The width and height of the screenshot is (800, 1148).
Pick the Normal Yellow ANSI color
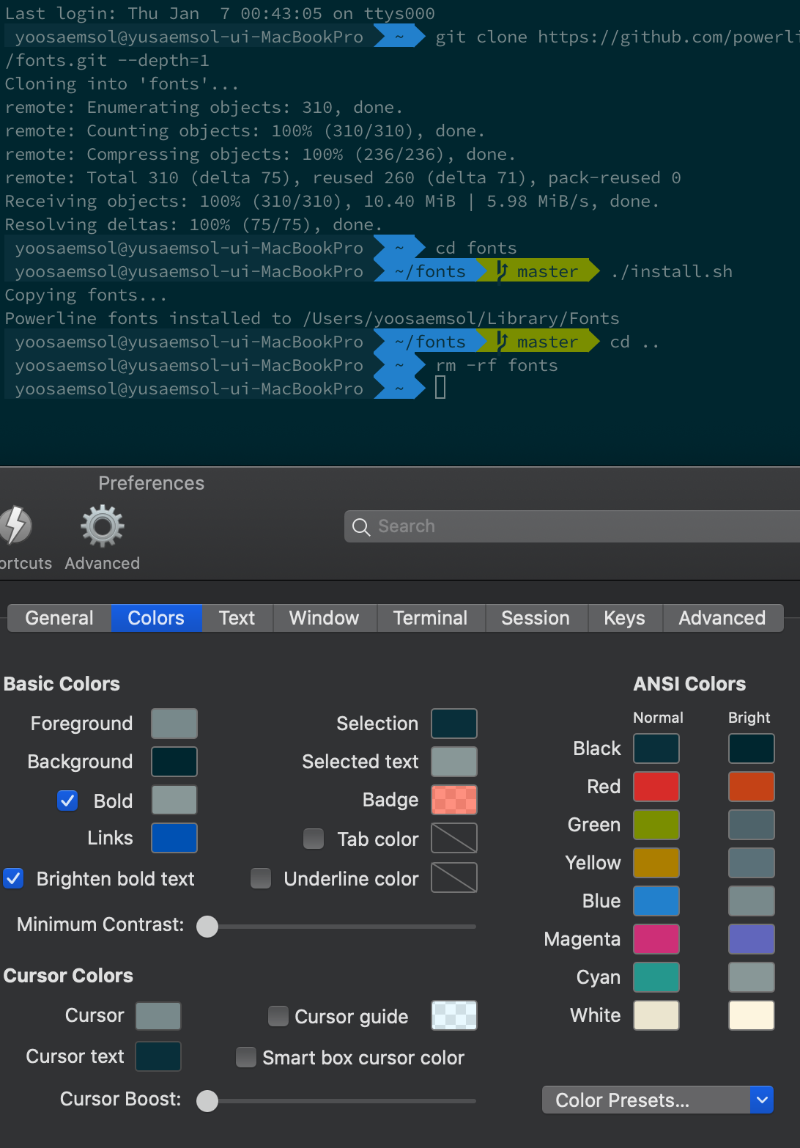point(656,863)
